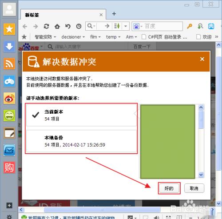Click the 好的 confirm button
222x219 pixels.
pos(169,188)
